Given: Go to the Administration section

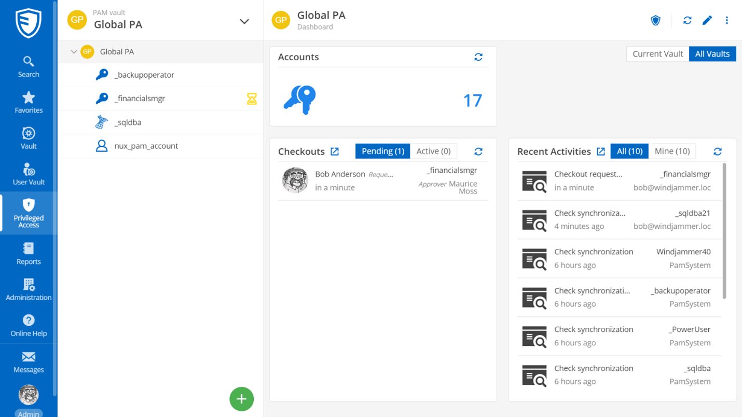Looking at the screenshot, I should (28, 290).
